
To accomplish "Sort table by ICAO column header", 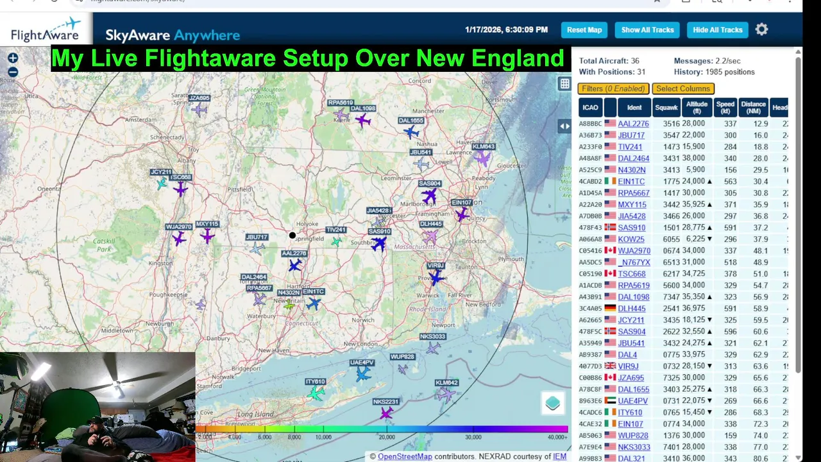I will (x=590, y=107).
